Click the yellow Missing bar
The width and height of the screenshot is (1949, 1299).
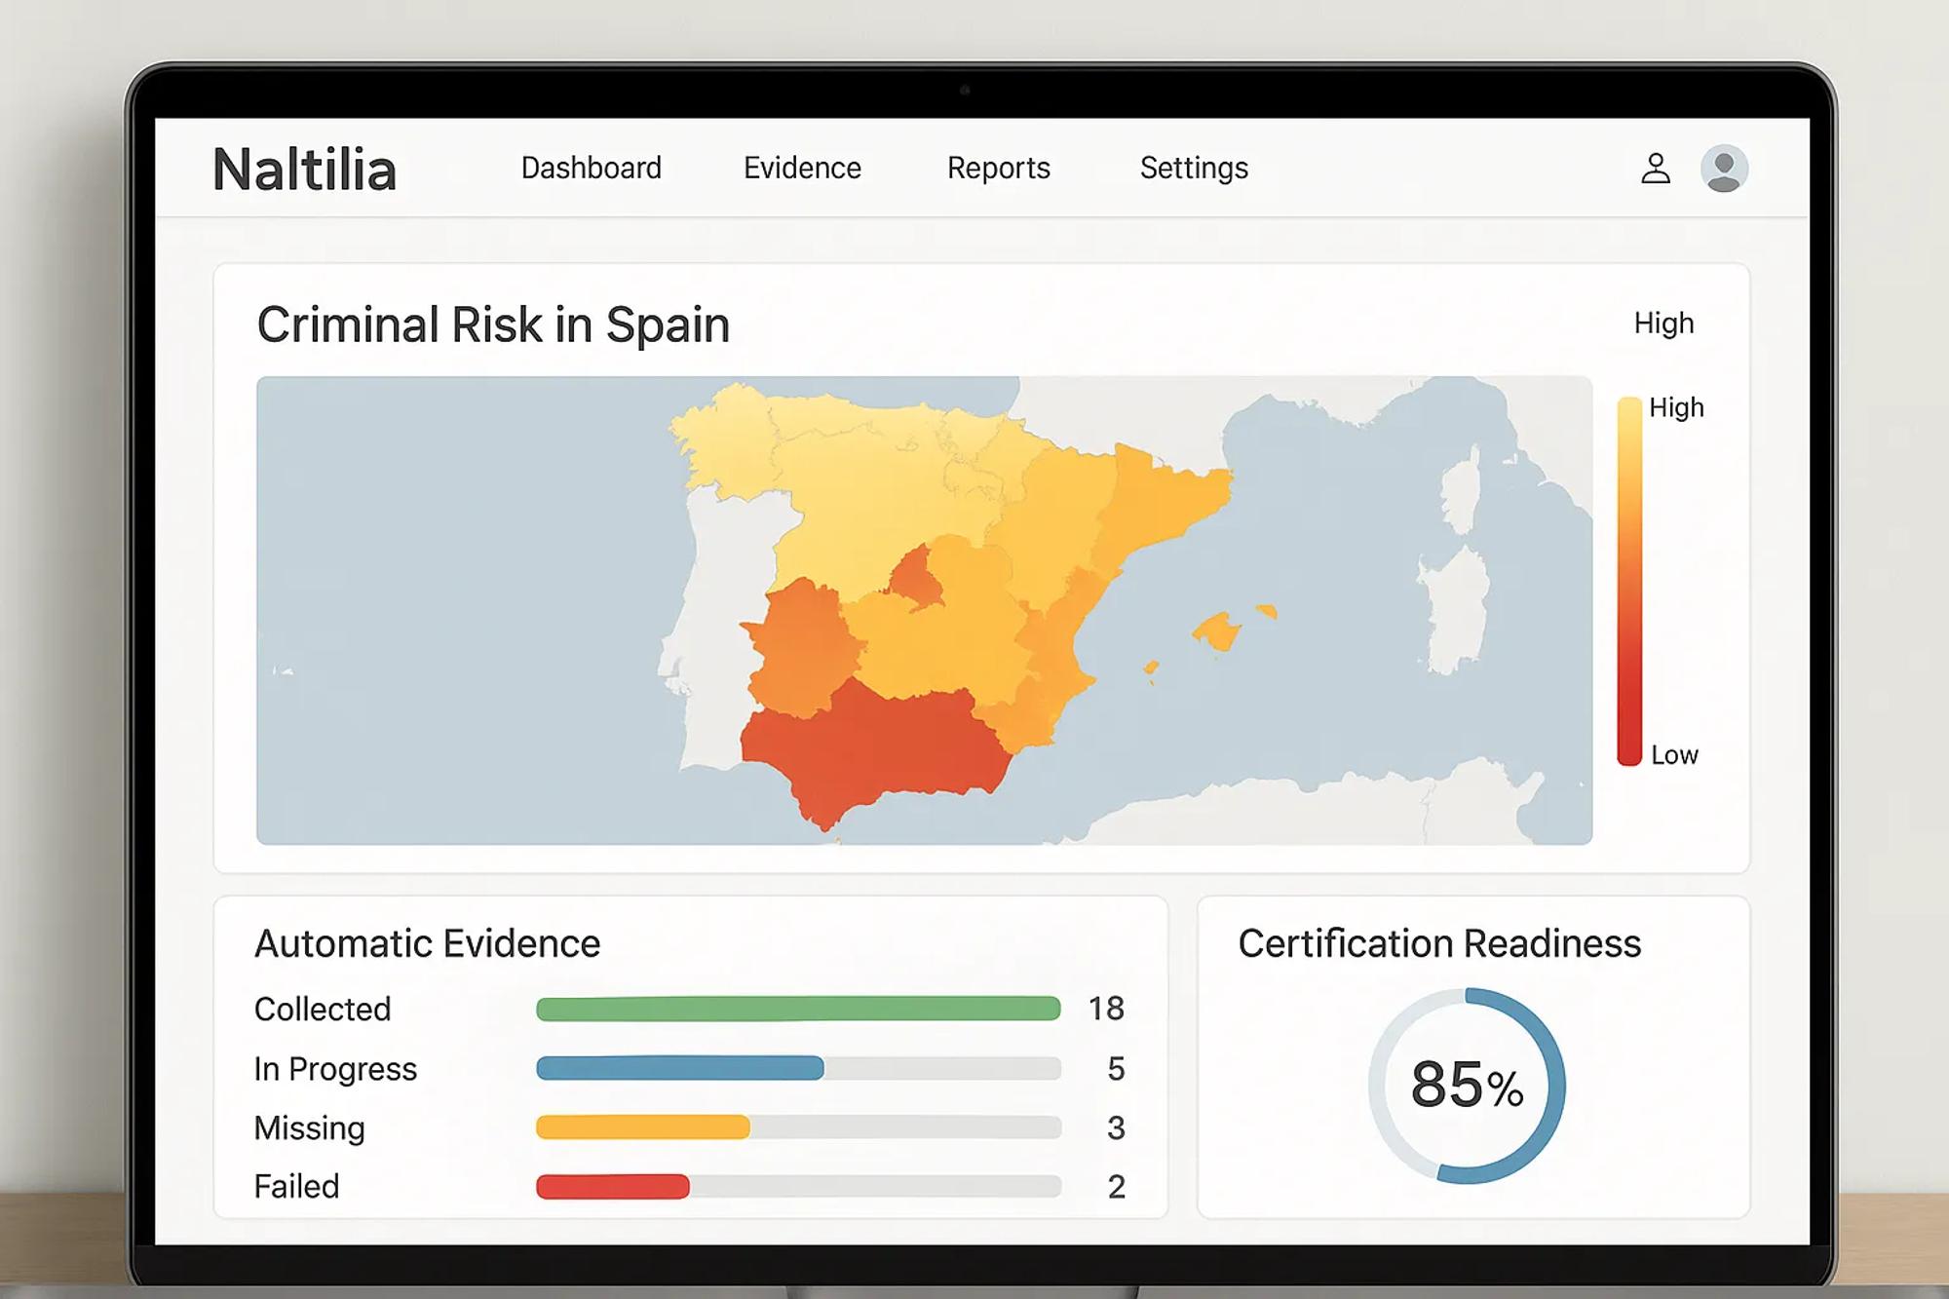[643, 1127]
